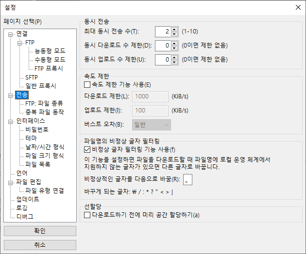The image size is (306, 254).
Task: Click the 최대 동시 전송 수 number field
Action: coord(163,32)
